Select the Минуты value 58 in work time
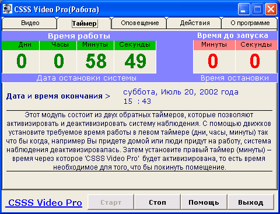This screenshot has width=280, height=214. pyautogui.click(x=96, y=61)
